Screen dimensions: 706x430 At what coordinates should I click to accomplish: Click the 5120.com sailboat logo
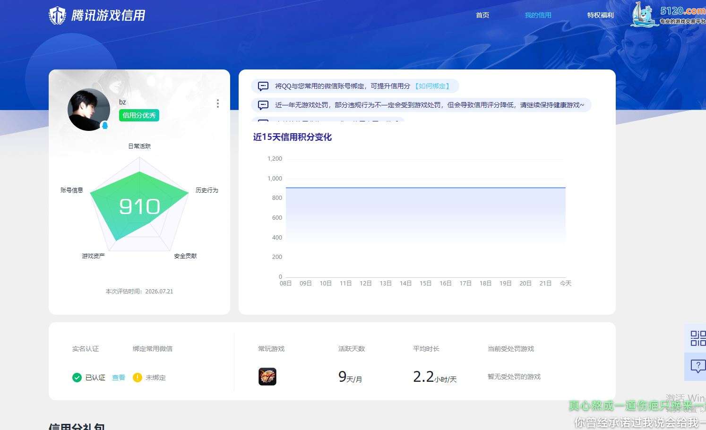(668, 14)
